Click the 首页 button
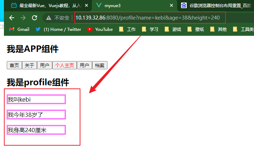Screen dimensions: 254x157 14,65
